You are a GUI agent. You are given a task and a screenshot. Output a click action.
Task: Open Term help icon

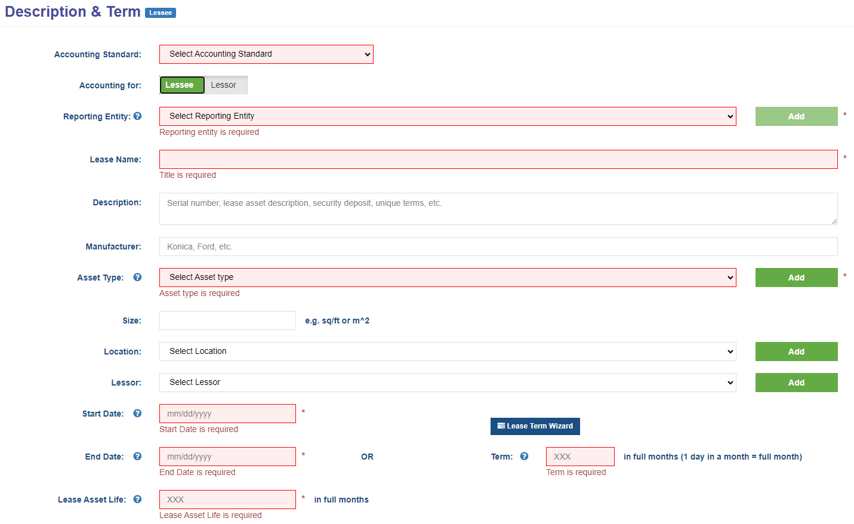(x=524, y=457)
